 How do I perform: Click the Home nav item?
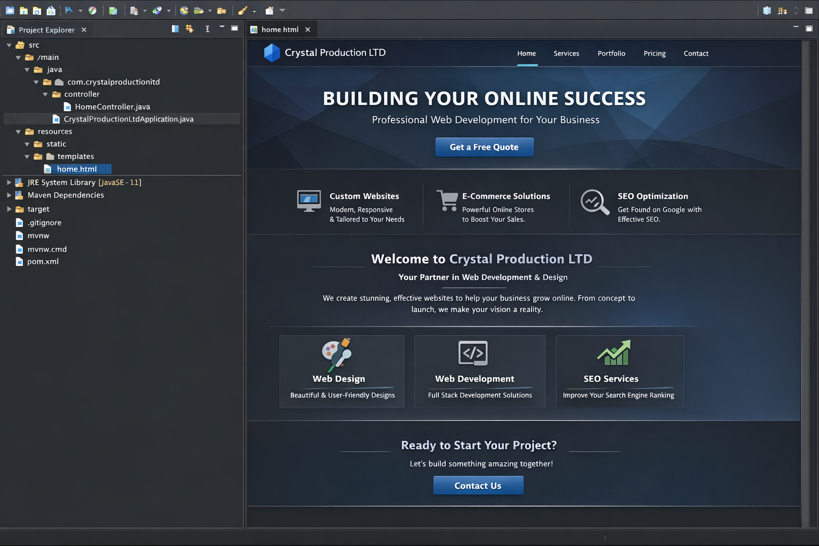527,53
